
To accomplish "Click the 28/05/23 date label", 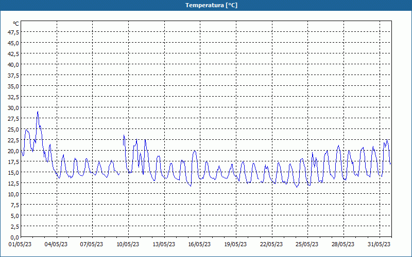I will tap(343, 245).
